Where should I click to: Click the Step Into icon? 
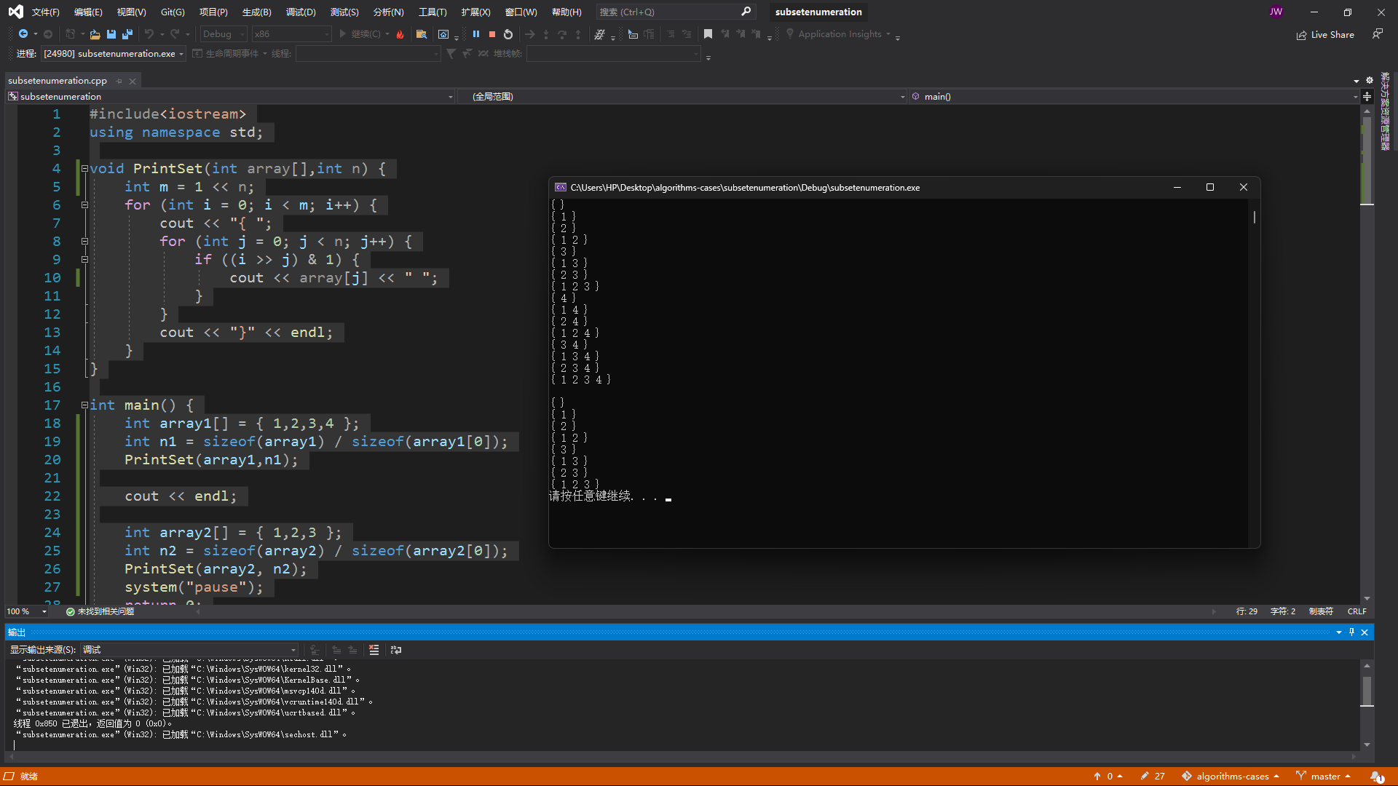pyautogui.click(x=546, y=34)
